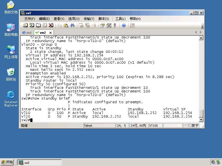Open 我的文档 desktop icon
Screen dimensions: 222x166
click(11, 7)
